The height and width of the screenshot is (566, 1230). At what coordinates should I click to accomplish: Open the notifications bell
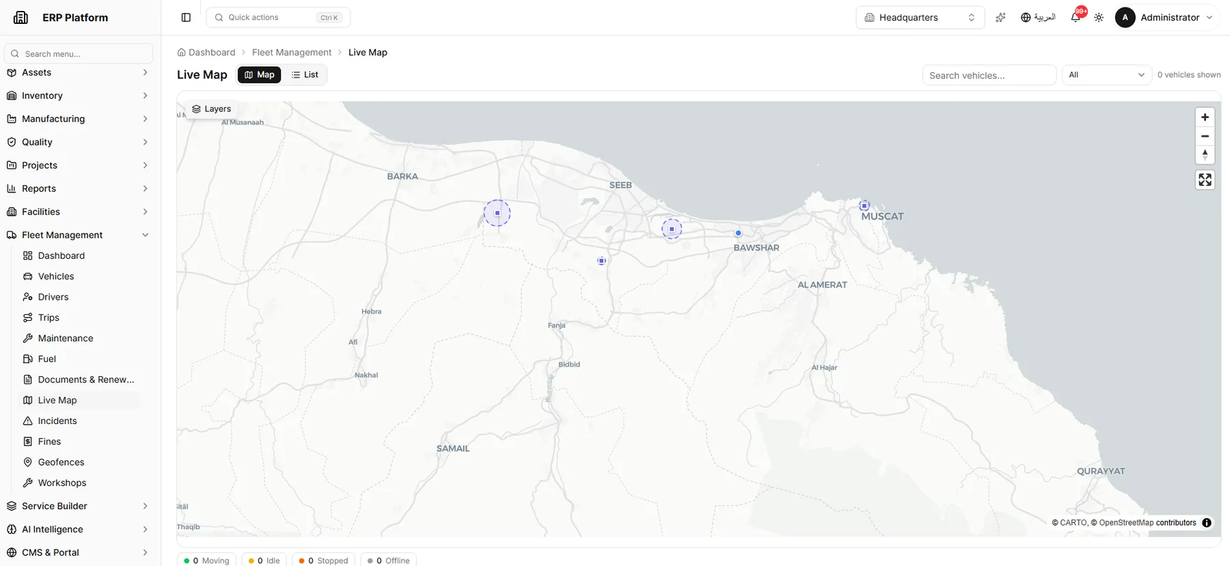tap(1076, 18)
